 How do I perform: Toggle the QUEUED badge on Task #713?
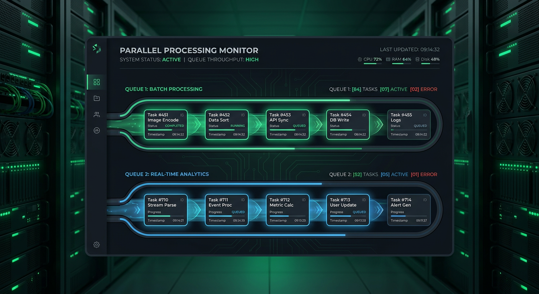click(359, 212)
